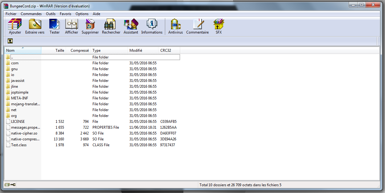Sort by Taille column header
This screenshot has width=385, height=193.
(x=54, y=50)
